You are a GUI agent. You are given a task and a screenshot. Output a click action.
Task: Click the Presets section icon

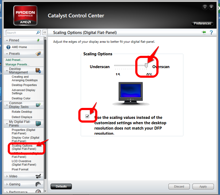click(x=38, y=53)
